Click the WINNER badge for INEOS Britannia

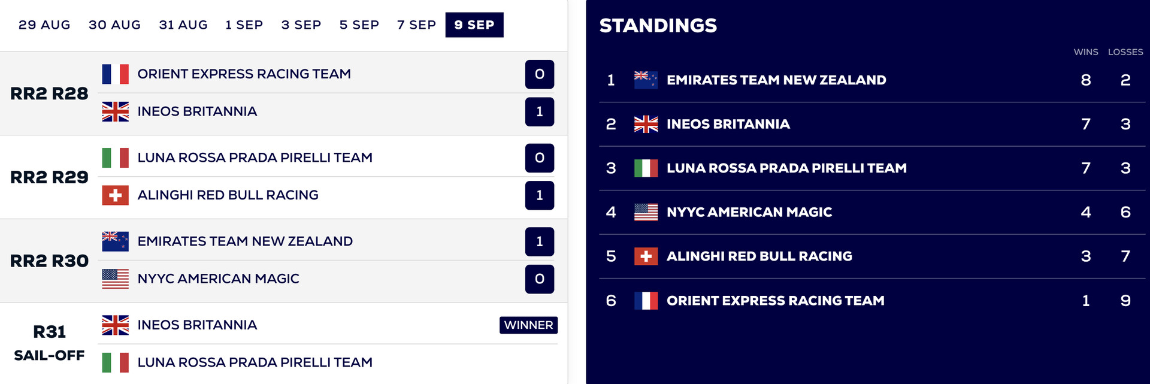(x=528, y=325)
